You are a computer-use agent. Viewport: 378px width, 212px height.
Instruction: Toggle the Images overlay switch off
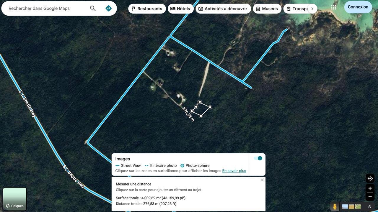click(x=258, y=158)
